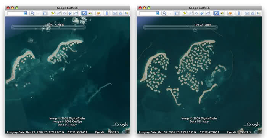Click time slider thumb under Oct 28, 2006
Screen dimensions: 267x138
pyautogui.click(x=195, y=30)
